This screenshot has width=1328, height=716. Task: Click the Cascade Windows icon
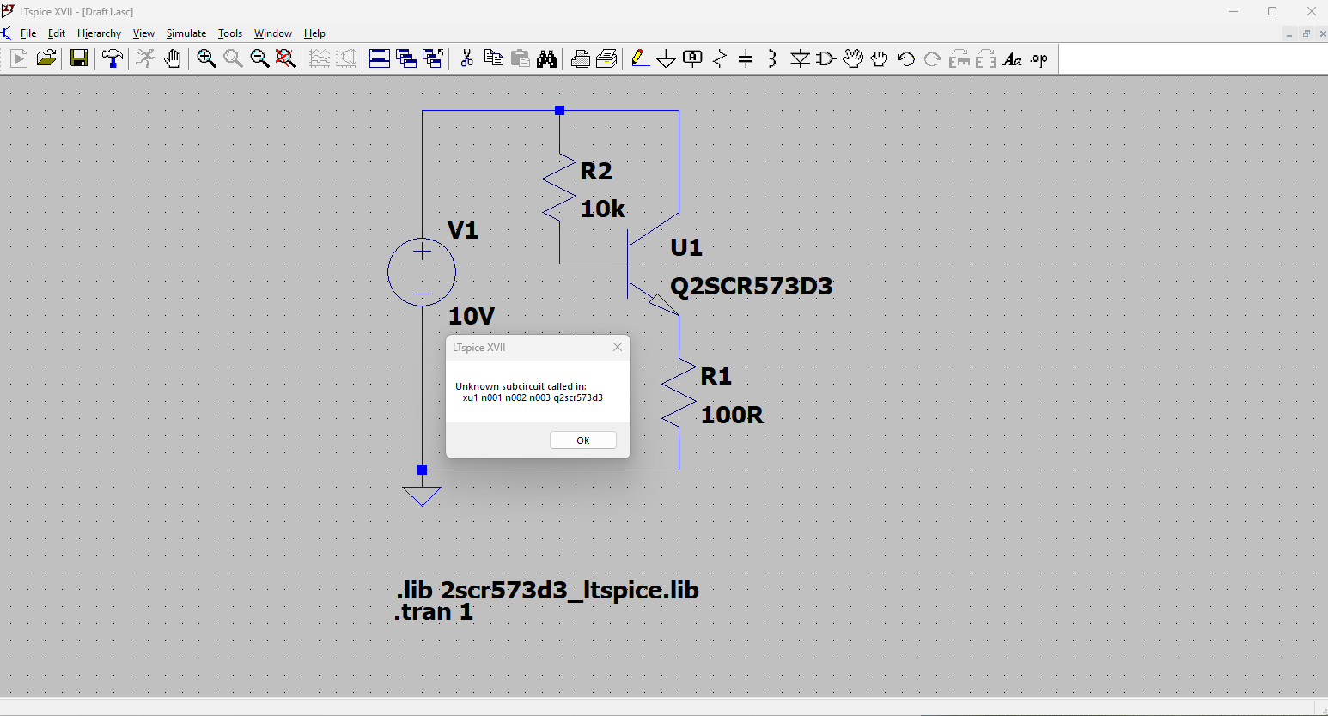pyautogui.click(x=406, y=58)
